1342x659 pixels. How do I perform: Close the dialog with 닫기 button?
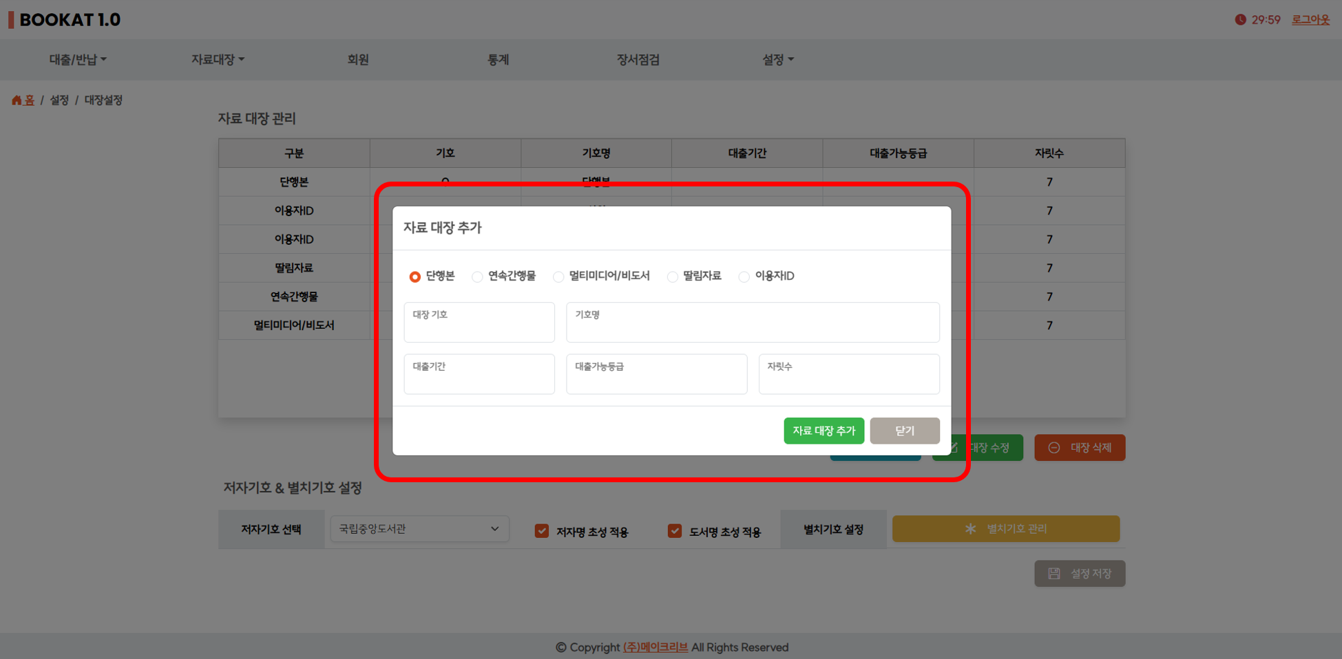click(x=904, y=431)
